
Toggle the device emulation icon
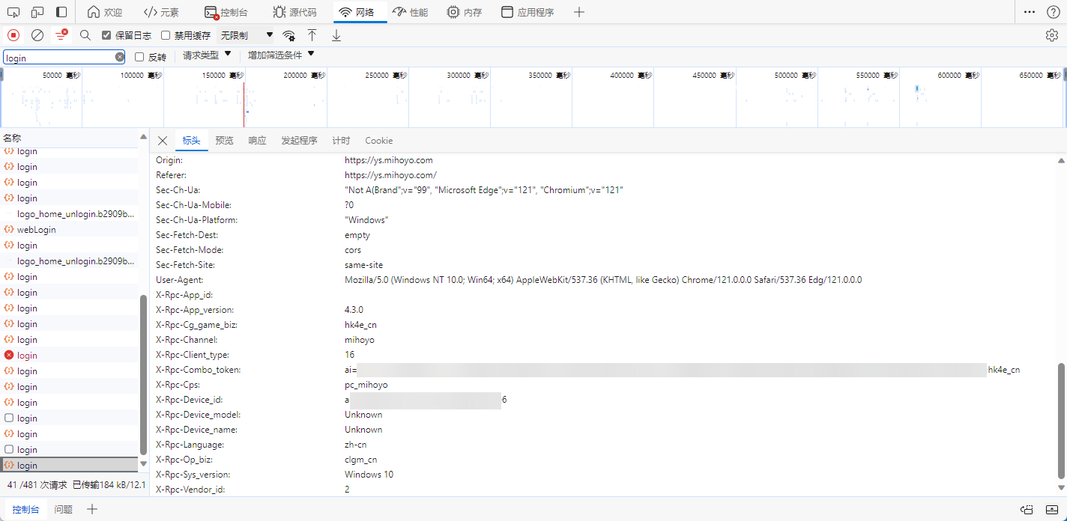tap(37, 12)
